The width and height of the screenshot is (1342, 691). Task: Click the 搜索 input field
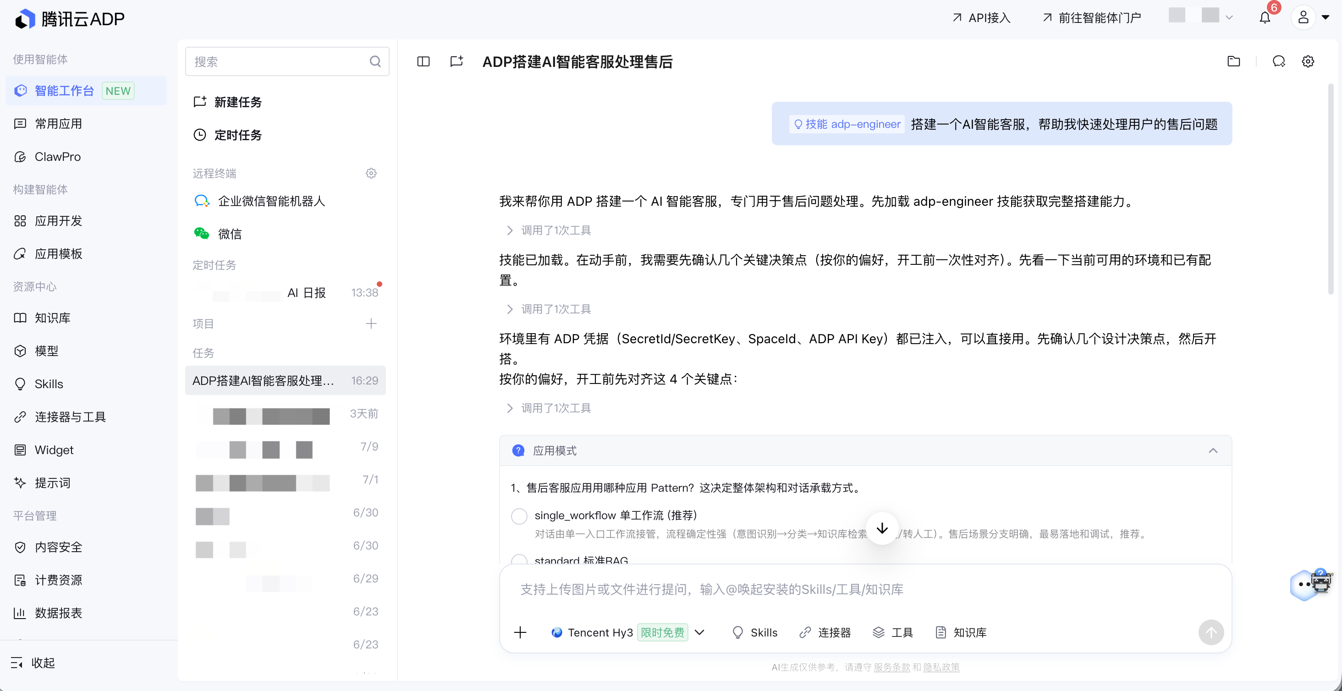[x=287, y=61]
